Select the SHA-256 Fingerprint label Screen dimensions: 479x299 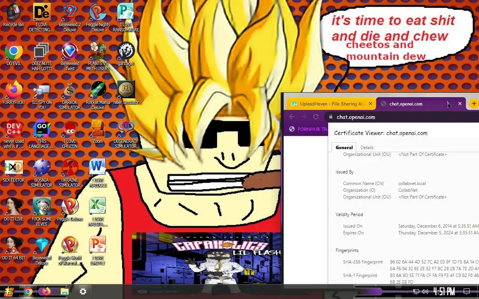point(363,262)
